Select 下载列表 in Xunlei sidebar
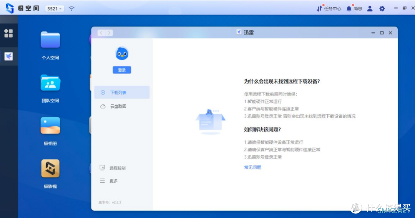This screenshot has height=218, width=415. tap(122, 92)
